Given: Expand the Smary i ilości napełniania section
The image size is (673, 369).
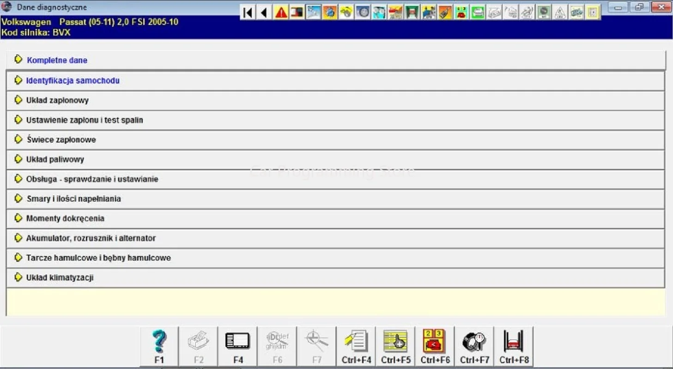Looking at the screenshot, I should point(74,198).
